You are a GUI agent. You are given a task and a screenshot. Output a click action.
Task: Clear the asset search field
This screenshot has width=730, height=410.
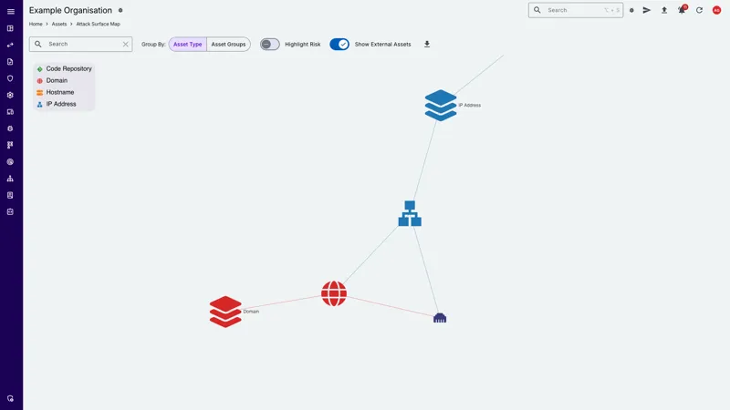coord(126,44)
